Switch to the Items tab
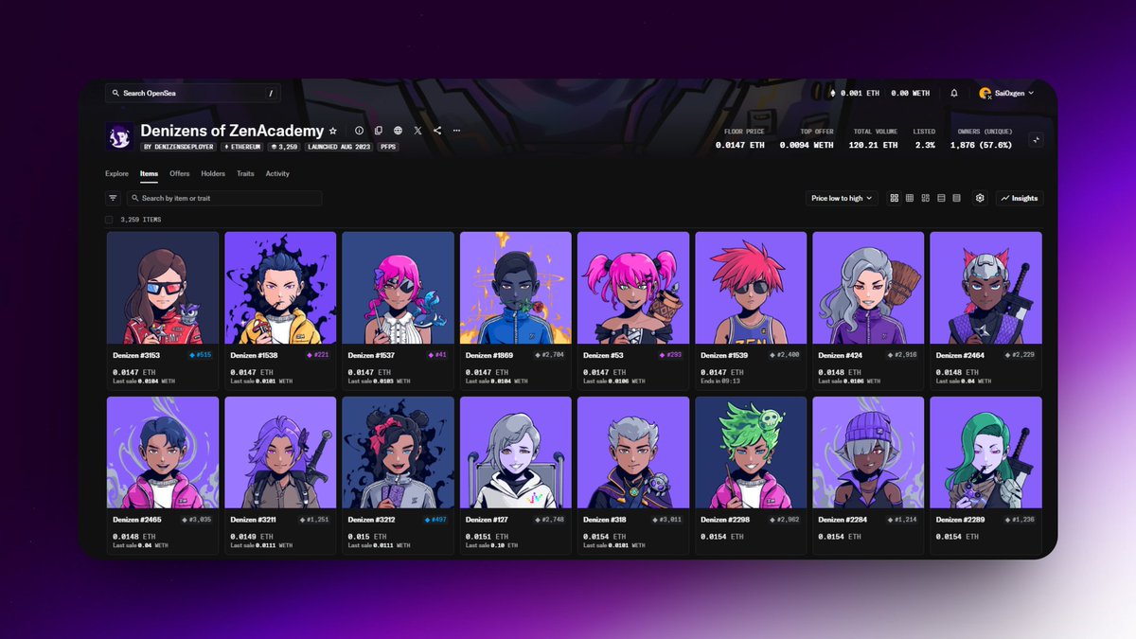This screenshot has height=639, width=1136. [x=149, y=173]
